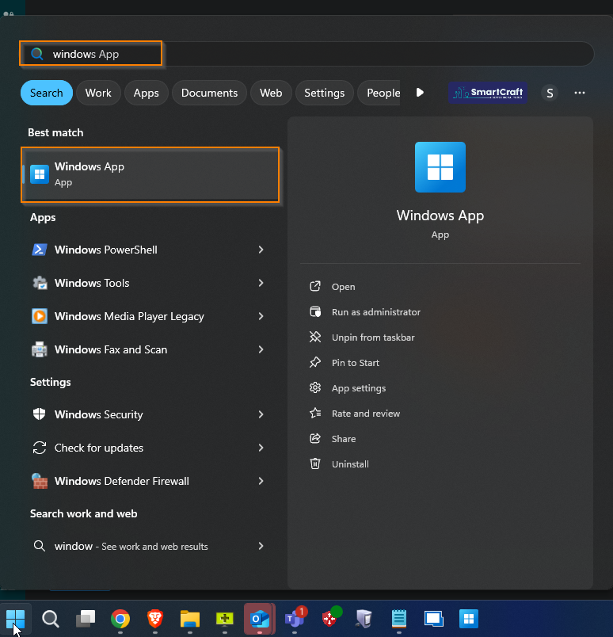Open the SmartCraft organization logo

click(488, 93)
